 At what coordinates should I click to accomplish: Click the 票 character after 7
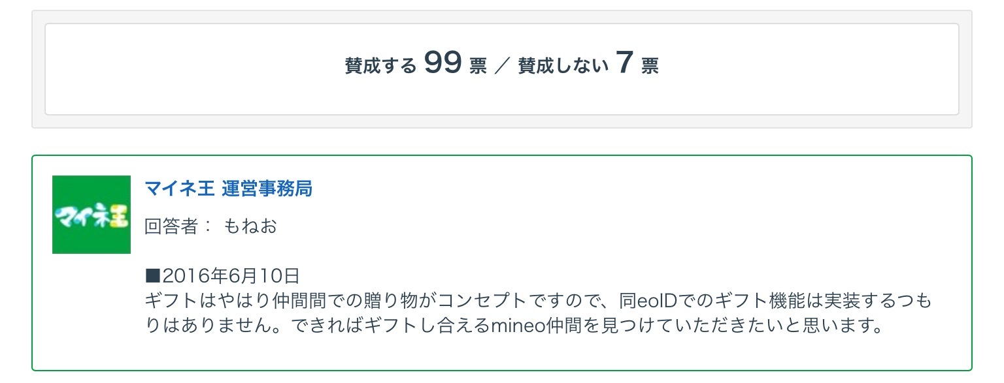point(650,67)
